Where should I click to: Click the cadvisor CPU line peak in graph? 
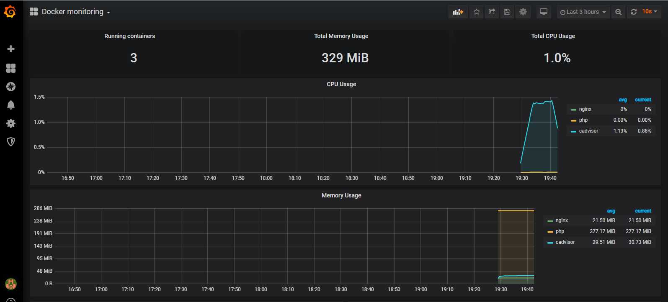[552, 101]
